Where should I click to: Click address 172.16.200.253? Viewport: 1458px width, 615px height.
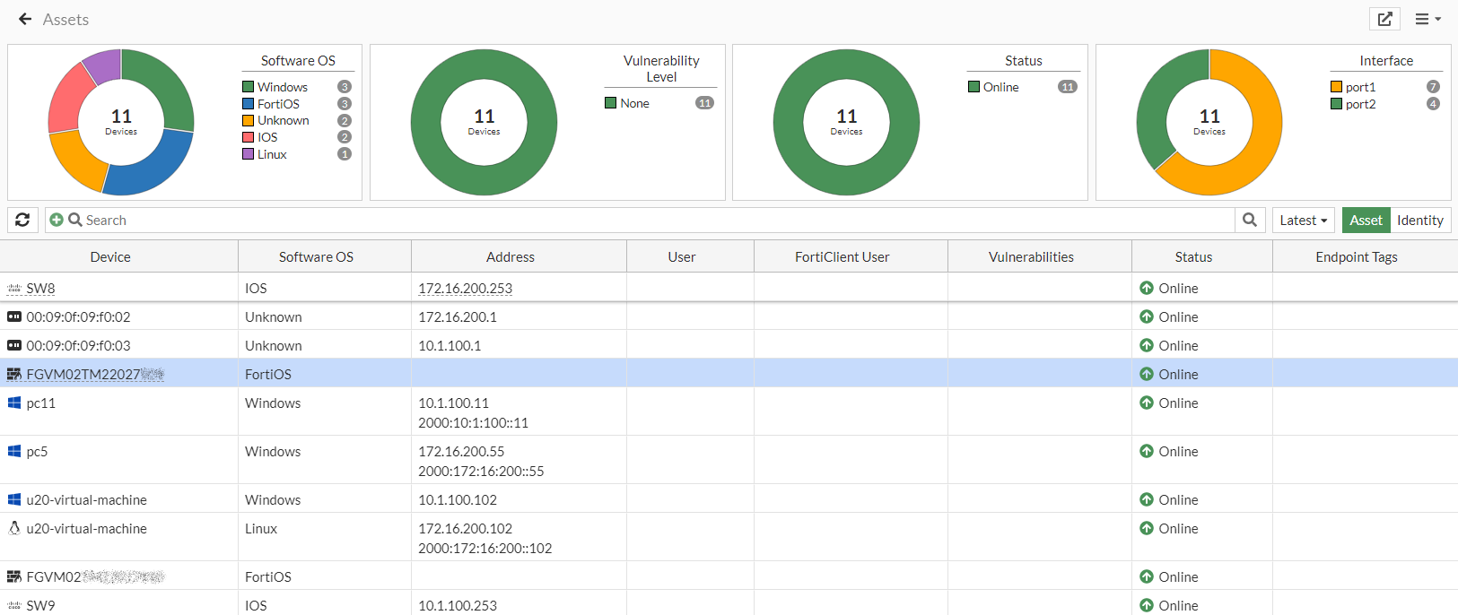pos(465,288)
